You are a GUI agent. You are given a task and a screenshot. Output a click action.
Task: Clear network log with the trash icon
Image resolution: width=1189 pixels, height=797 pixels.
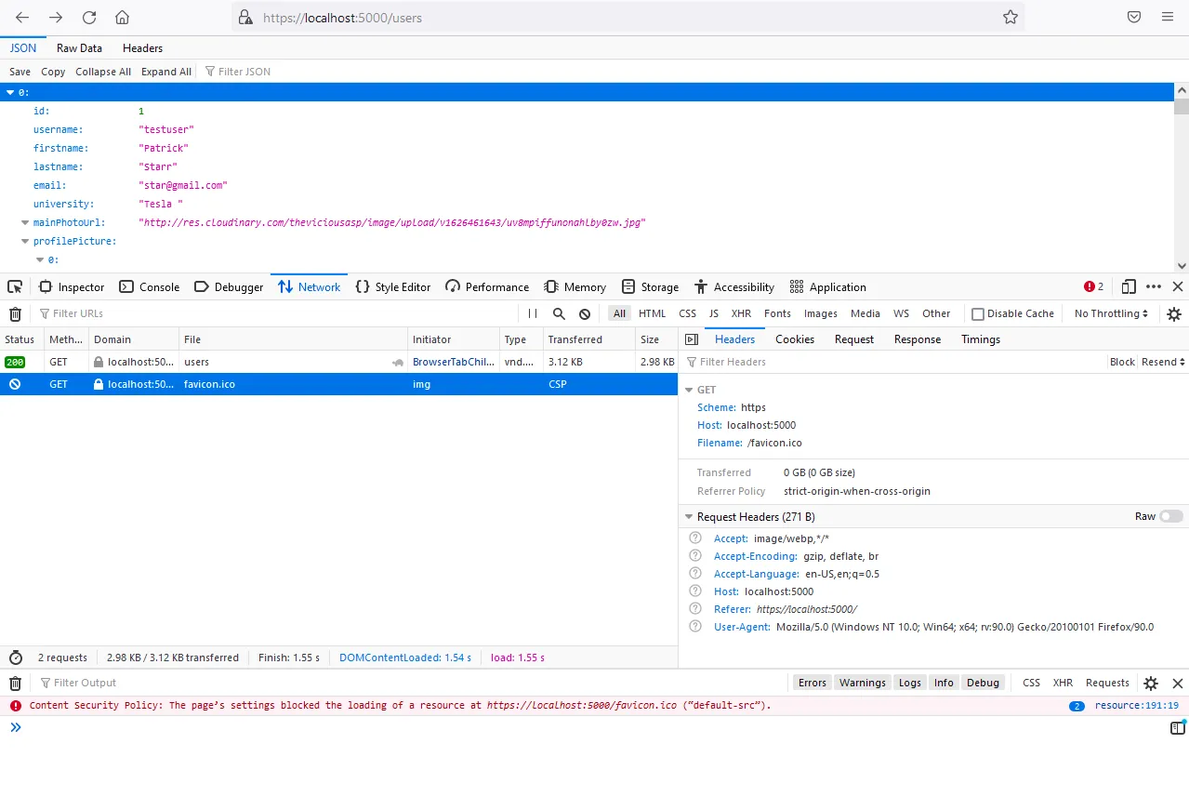(x=15, y=314)
